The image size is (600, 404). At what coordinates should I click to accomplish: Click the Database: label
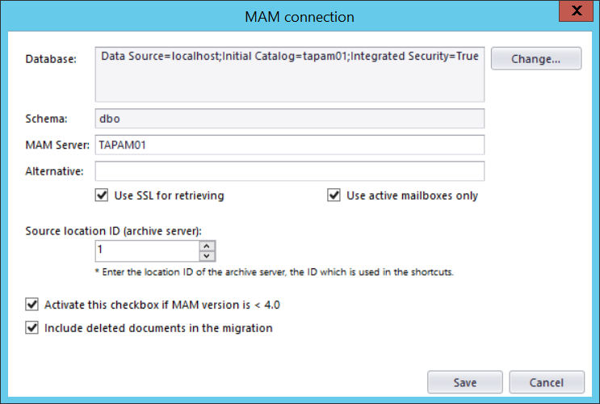point(51,59)
